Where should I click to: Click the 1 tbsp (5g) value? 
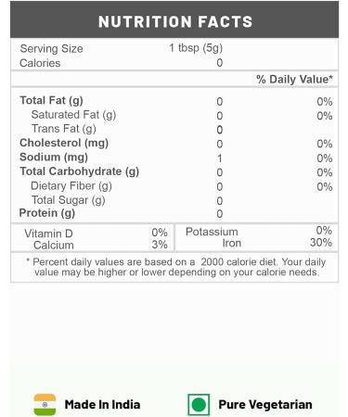click(196, 48)
